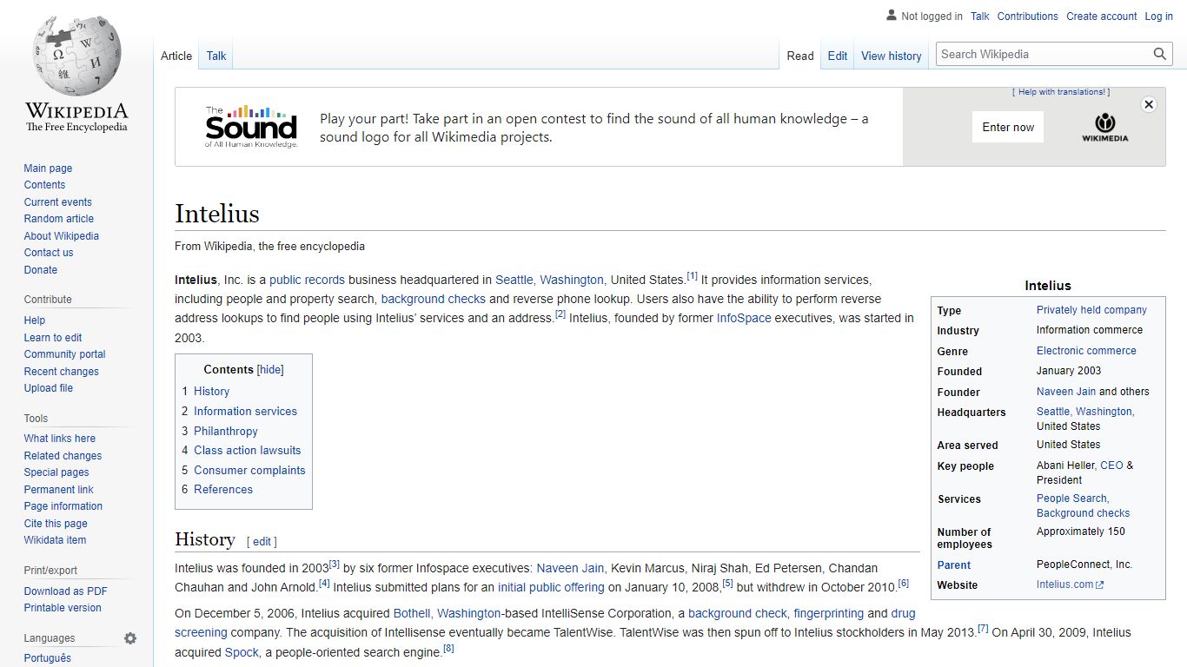Viewport: 1187px width, 667px height.
Task: Open Privately held company infobox link
Action: tap(1091, 310)
